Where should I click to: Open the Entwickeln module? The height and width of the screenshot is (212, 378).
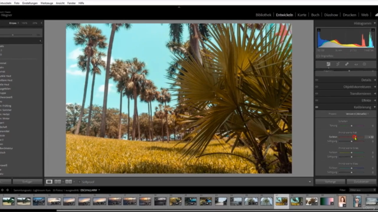285,15
